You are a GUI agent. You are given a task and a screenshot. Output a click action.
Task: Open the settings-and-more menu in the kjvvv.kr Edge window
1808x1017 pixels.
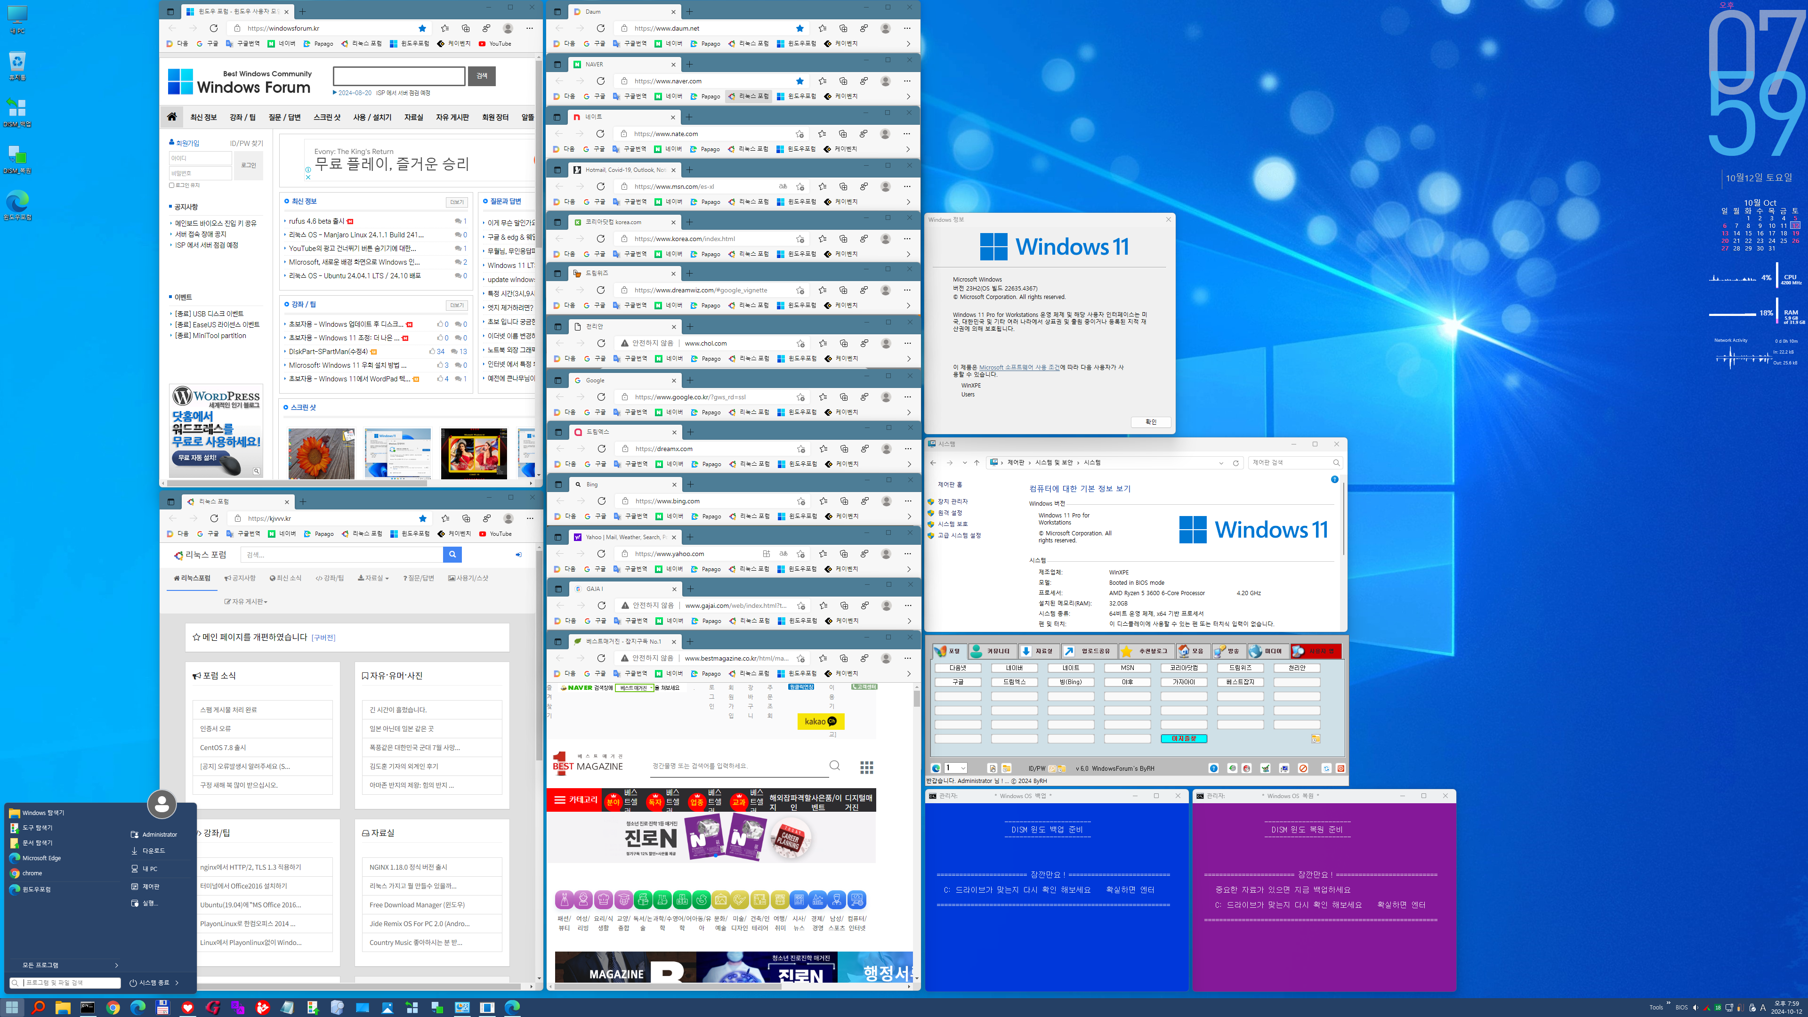(530, 518)
